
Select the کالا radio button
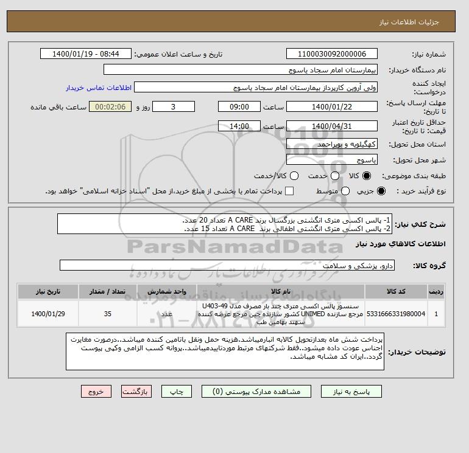(367, 176)
